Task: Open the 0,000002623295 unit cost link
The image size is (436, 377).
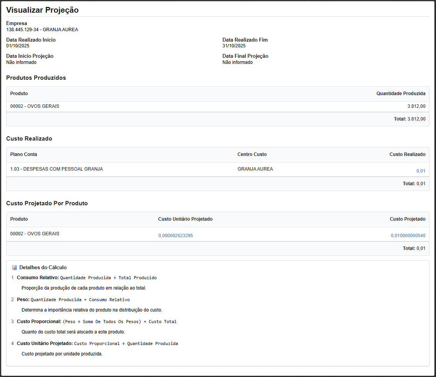Action: pyautogui.click(x=175, y=236)
